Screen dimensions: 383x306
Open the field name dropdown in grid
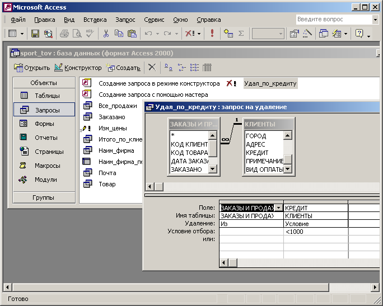tap(278, 208)
